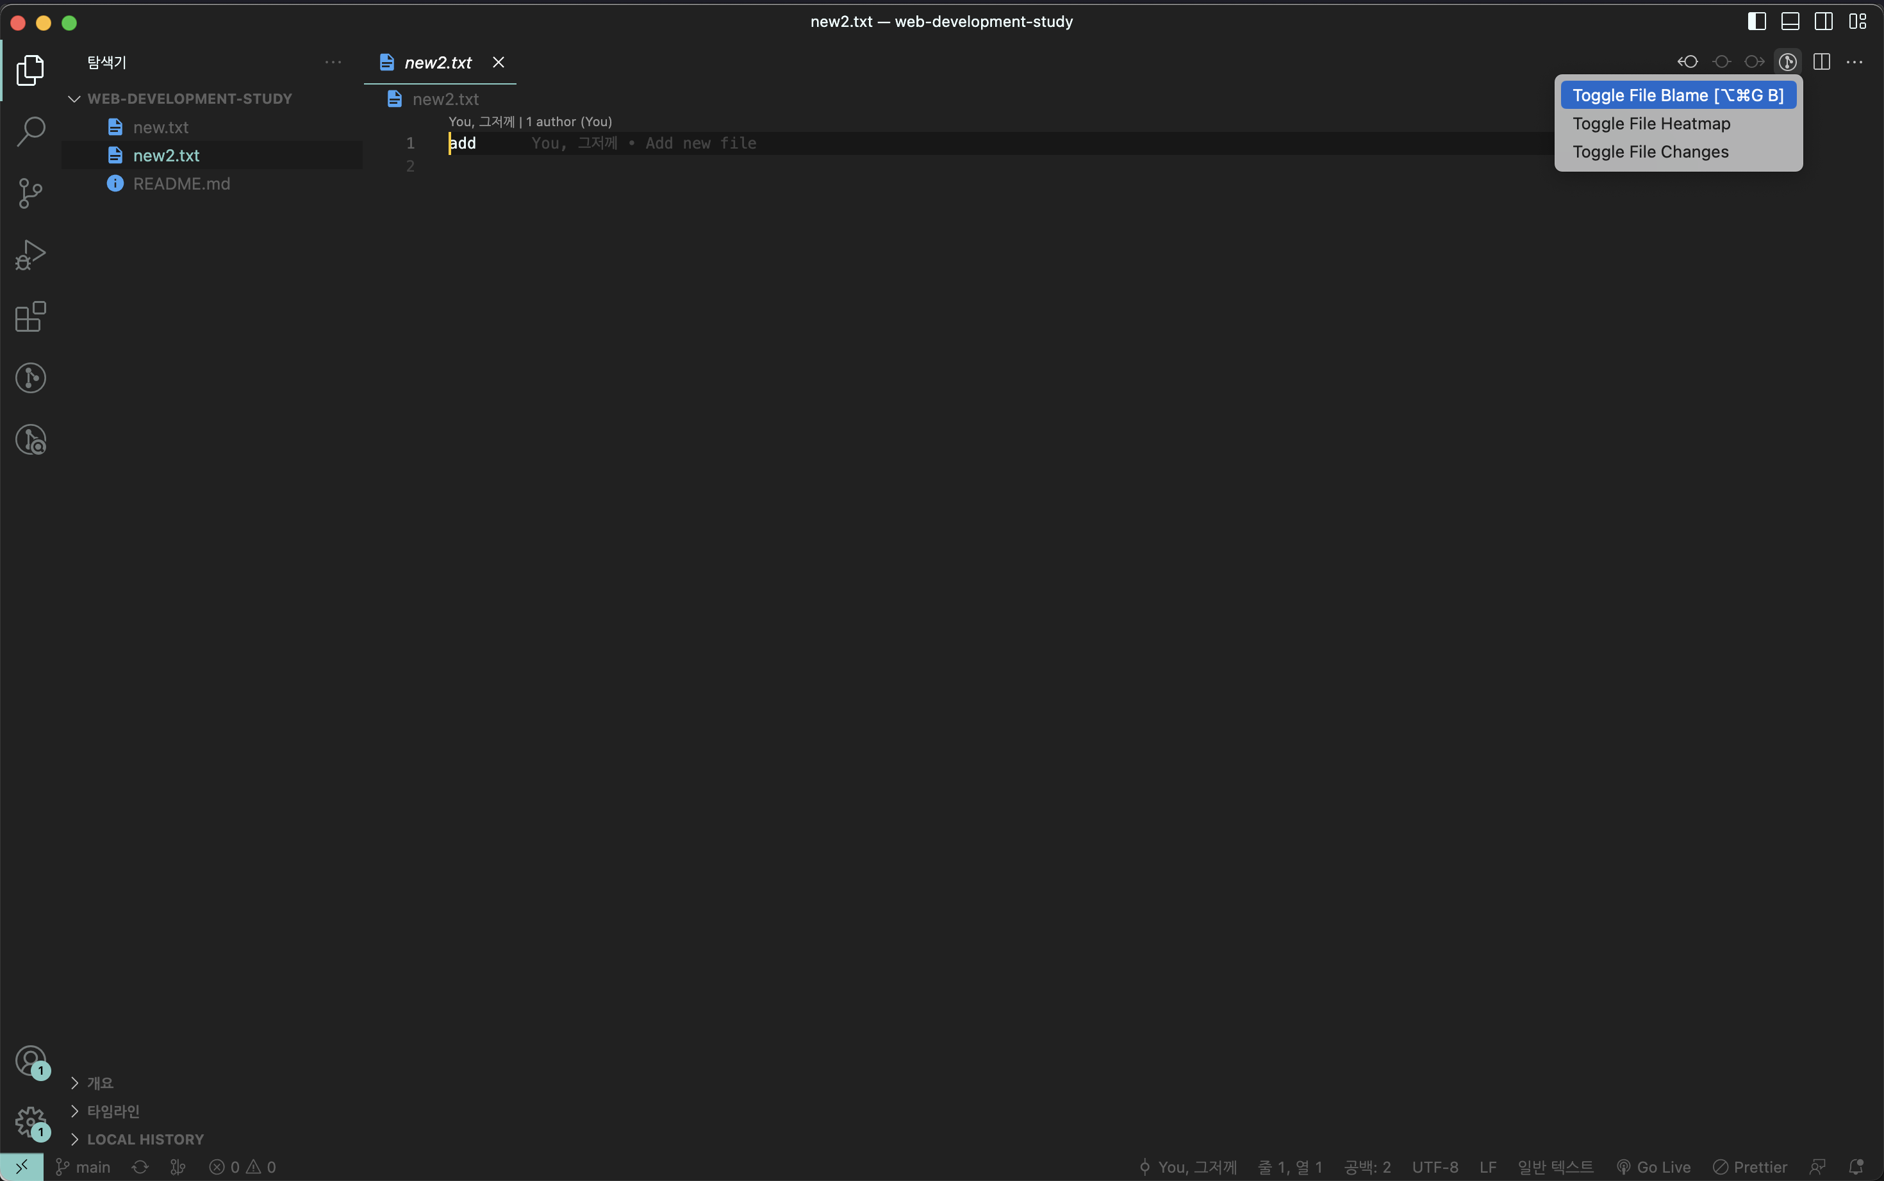The width and height of the screenshot is (1884, 1181).
Task: Select Toggle File Changes menu entry
Action: [1650, 152]
